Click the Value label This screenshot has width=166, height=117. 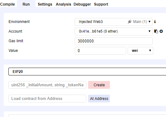pos(13,50)
